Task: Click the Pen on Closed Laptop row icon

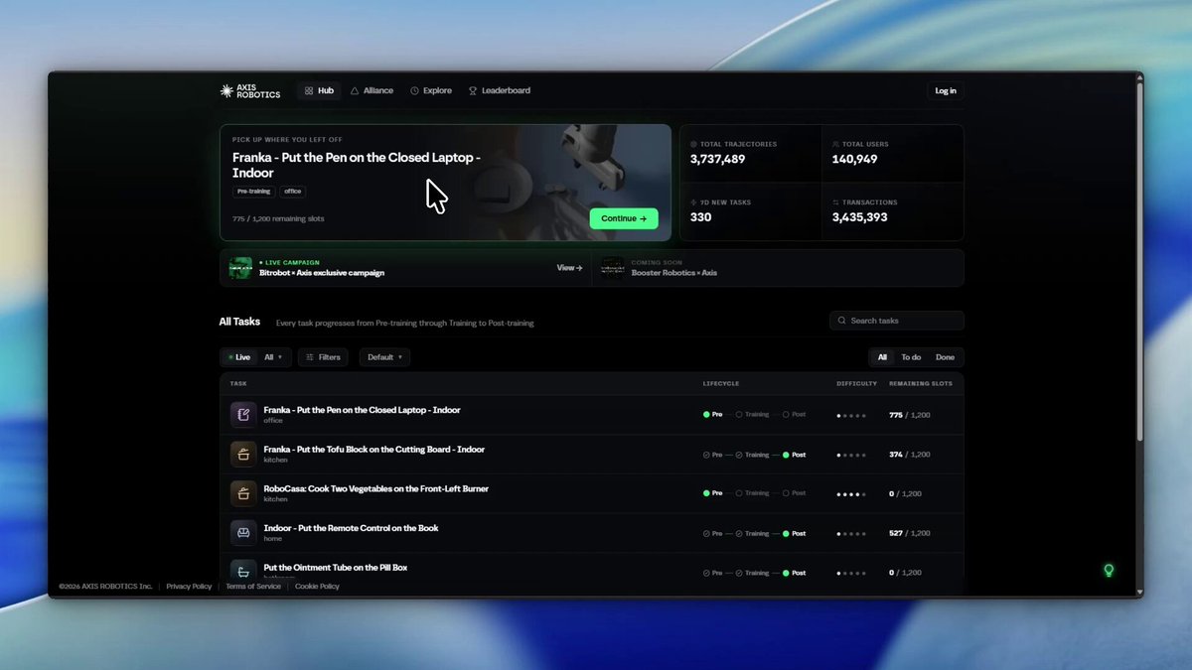Action: [x=243, y=415]
